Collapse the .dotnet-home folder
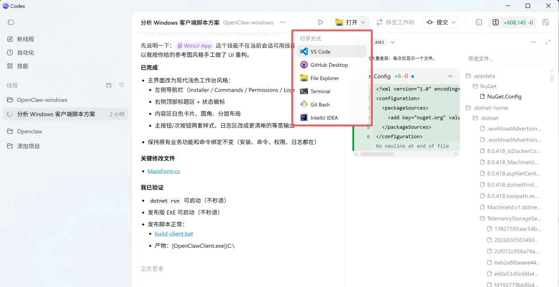The height and width of the screenshot is (287, 559). pyautogui.click(x=487, y=108)
